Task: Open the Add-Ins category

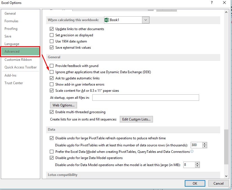Action: click(x=10, y=75)
